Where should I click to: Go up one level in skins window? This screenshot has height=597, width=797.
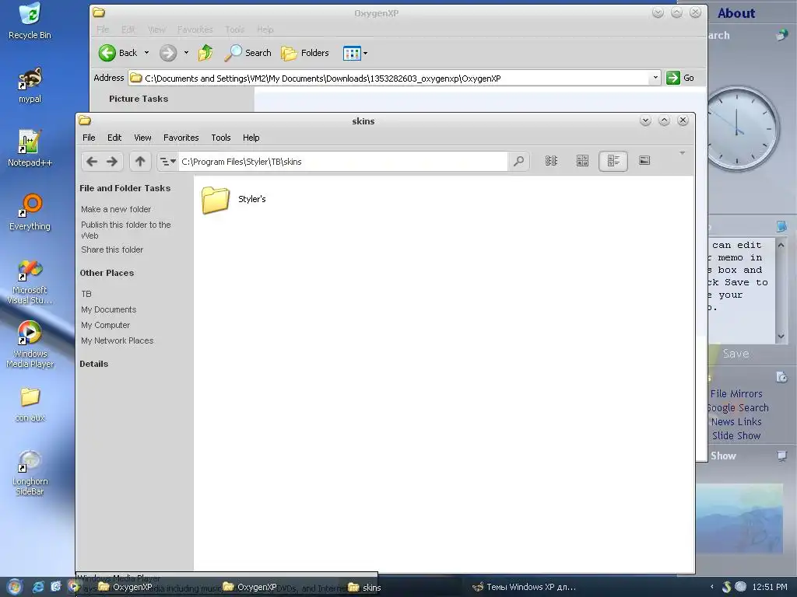click(140, 162)
